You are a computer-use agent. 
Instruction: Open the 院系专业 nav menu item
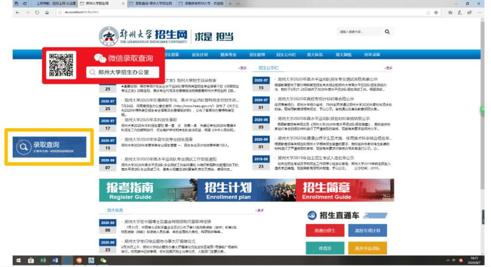point(228,55)
